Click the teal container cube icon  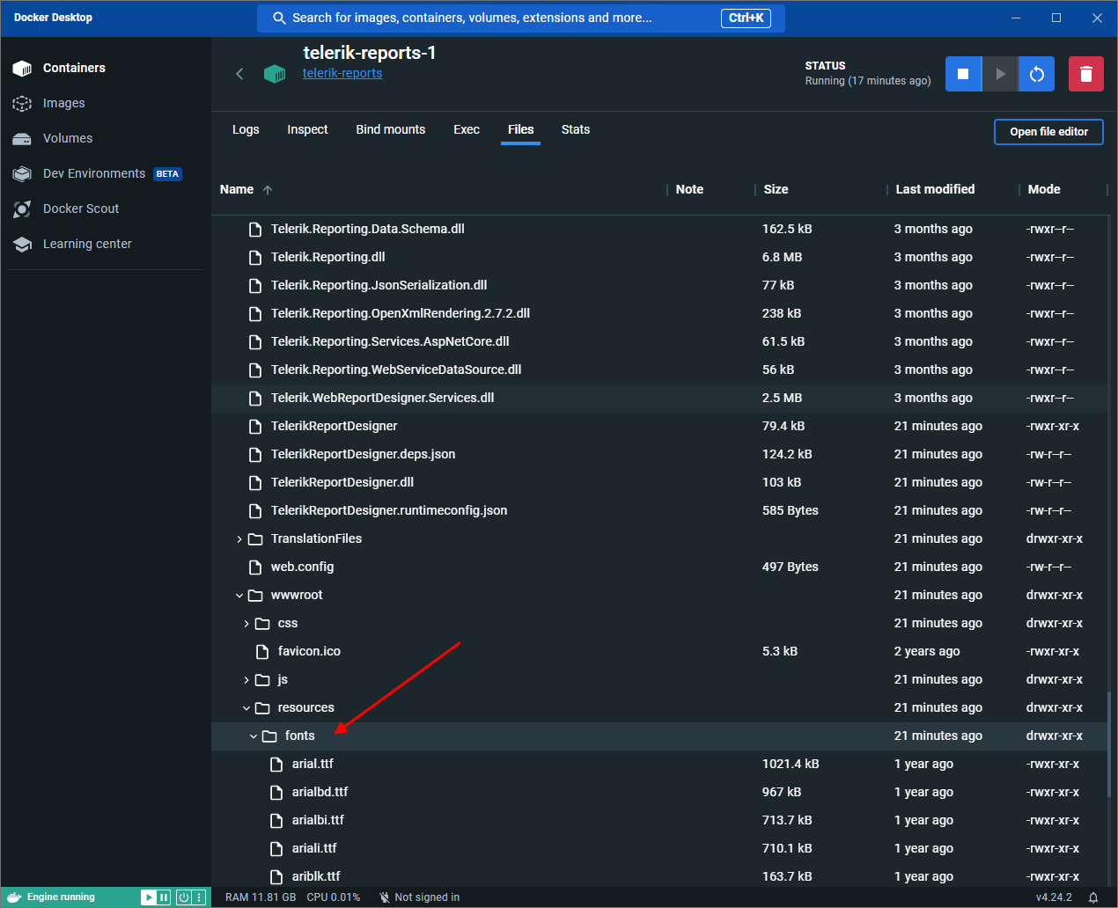click(275, 74)
